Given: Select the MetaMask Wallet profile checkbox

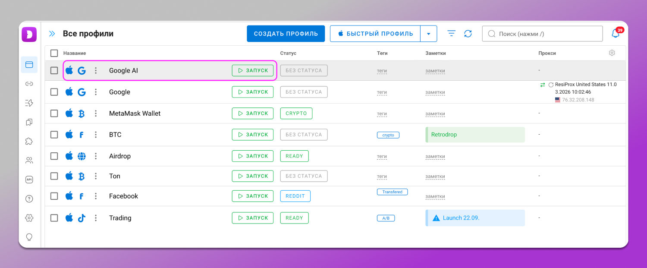Looking at the screenshot, I should (54, 114).
